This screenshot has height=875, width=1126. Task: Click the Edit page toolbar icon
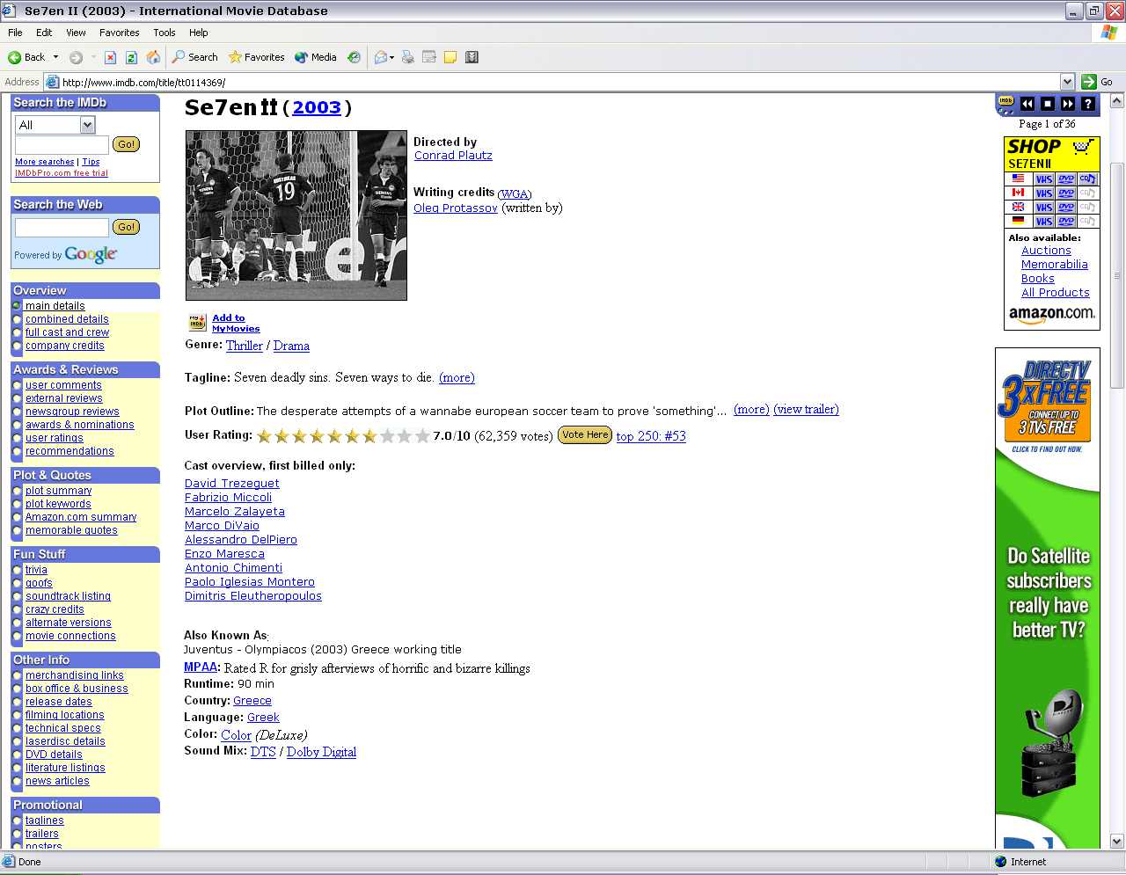pos(429,57)
